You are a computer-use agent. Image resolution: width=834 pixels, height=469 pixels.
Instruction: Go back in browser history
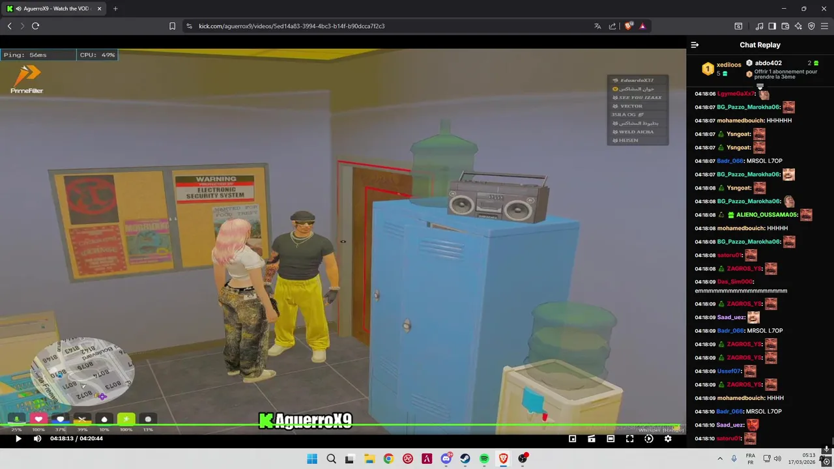(x=9, y=26)
